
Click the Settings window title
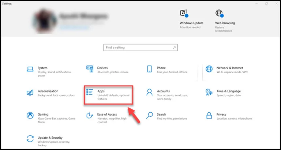click(7, 4)
